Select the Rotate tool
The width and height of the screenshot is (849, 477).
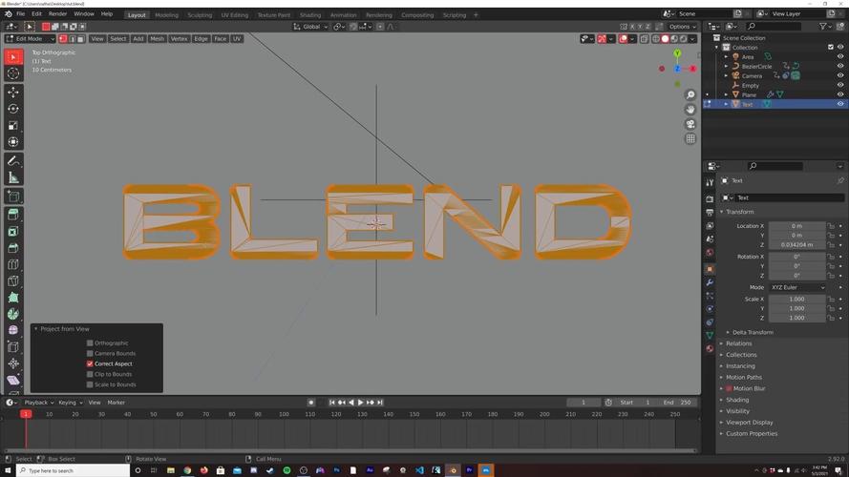tap(13, 109)
